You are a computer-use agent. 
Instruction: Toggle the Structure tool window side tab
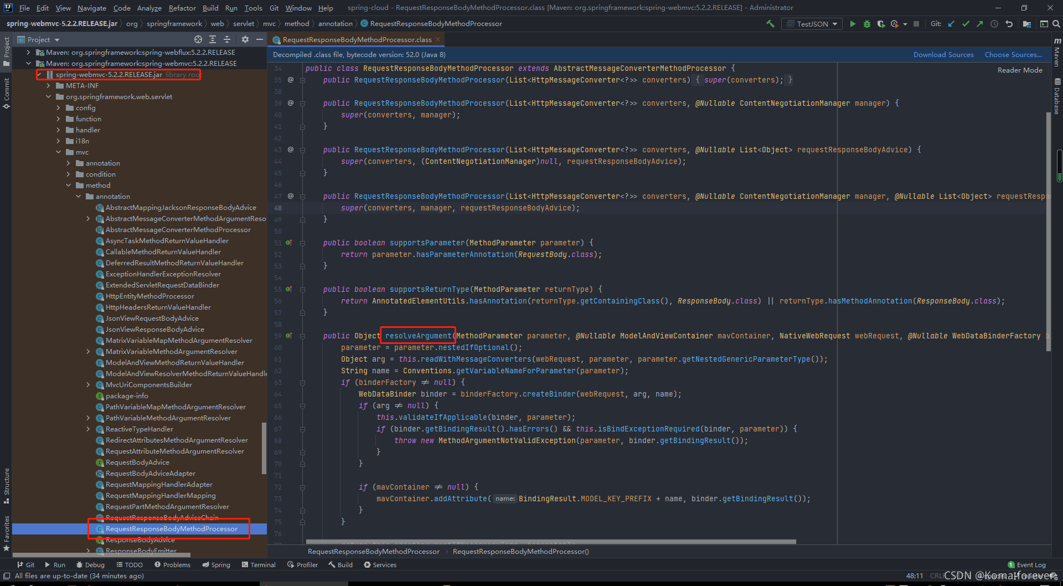click(x=6, y=486)
